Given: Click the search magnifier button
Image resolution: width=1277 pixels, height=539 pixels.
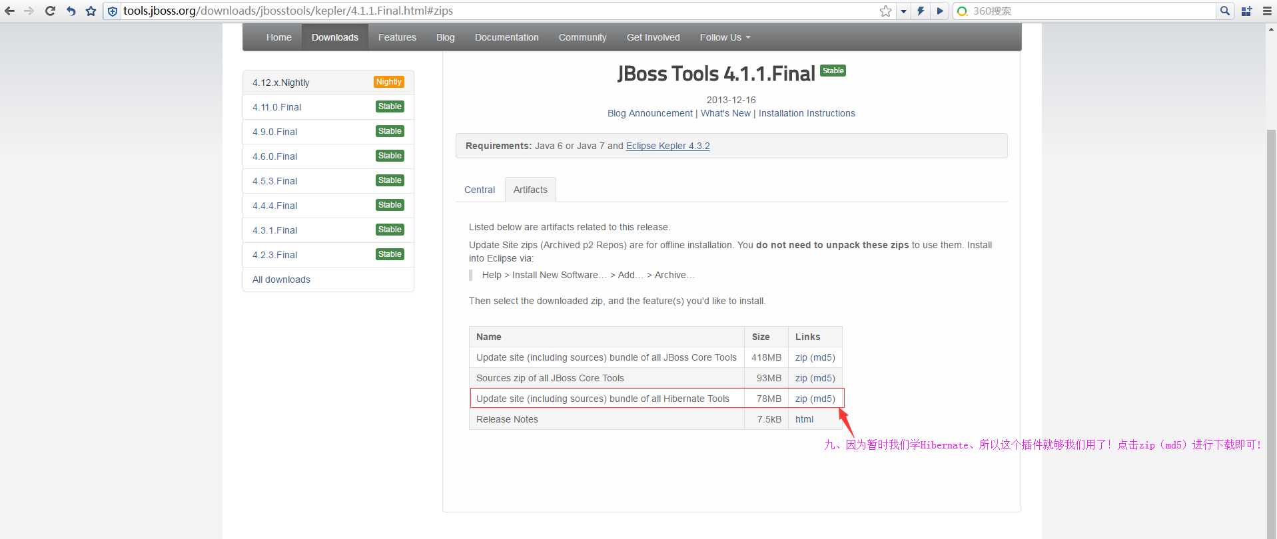Looking at the screenshot, I should 1224,11.
